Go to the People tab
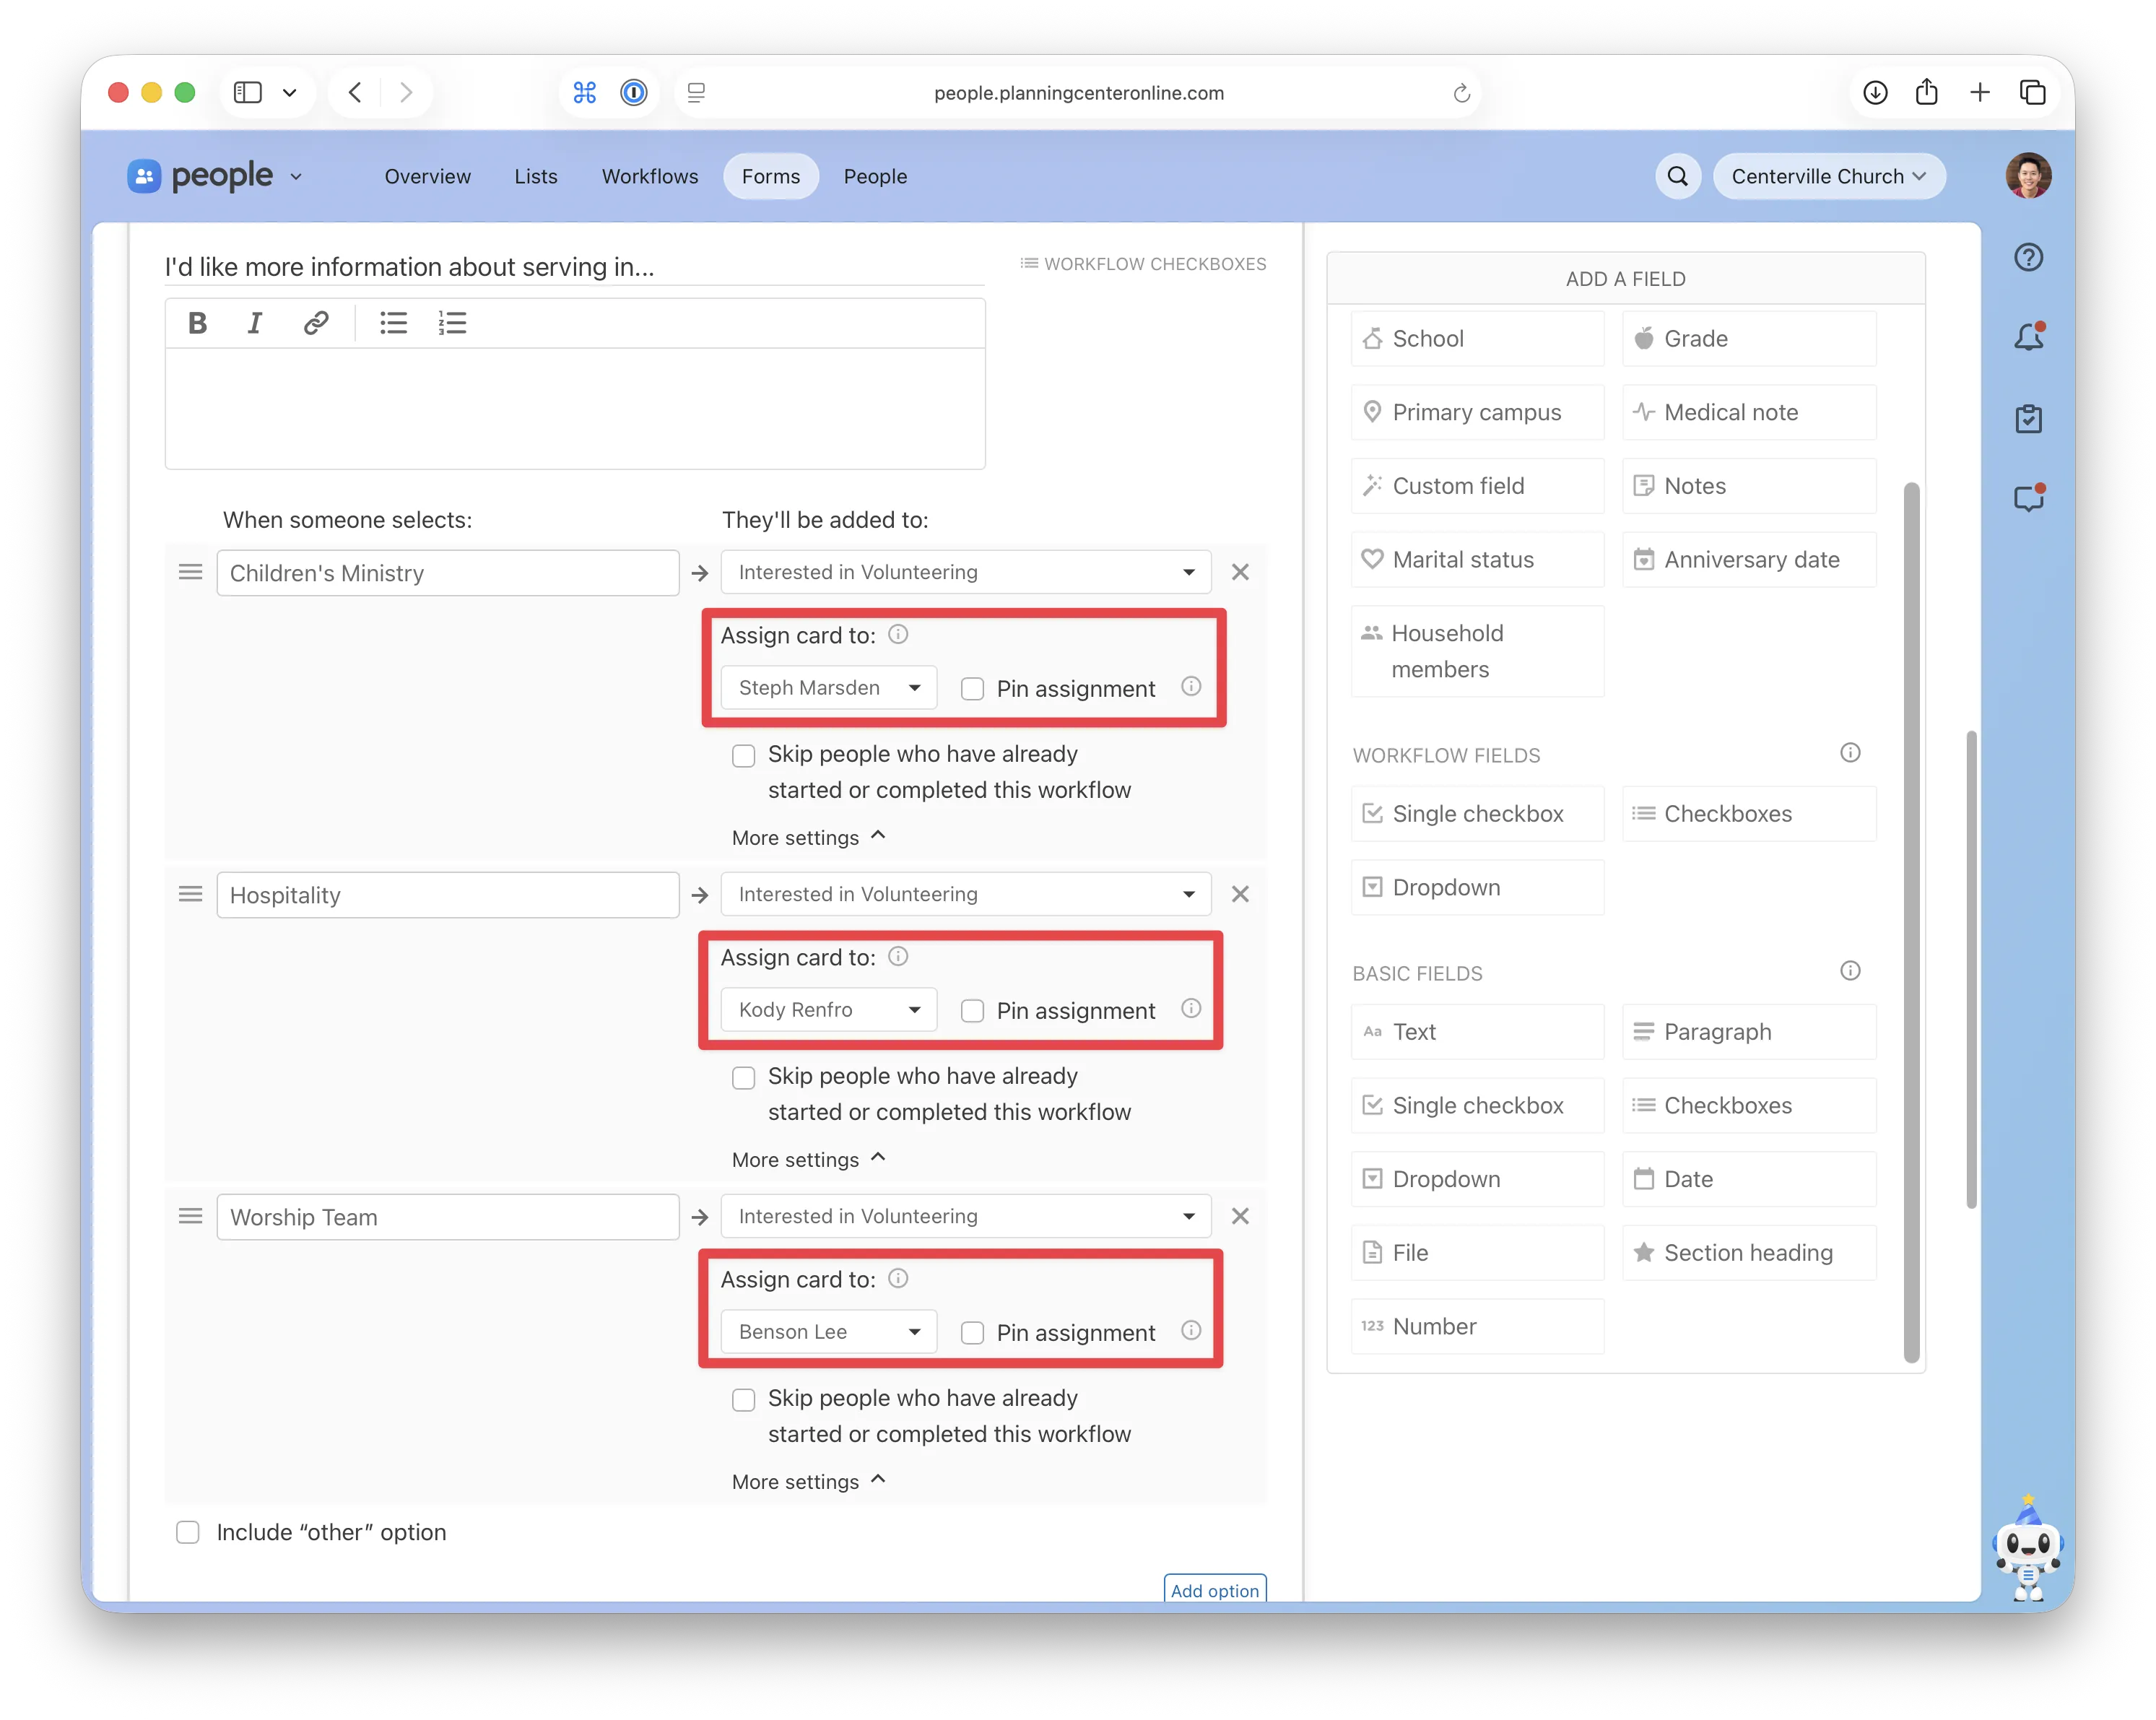This screenshot has width=2156, height=1720. pyautogui.click(x=875, y=176)
